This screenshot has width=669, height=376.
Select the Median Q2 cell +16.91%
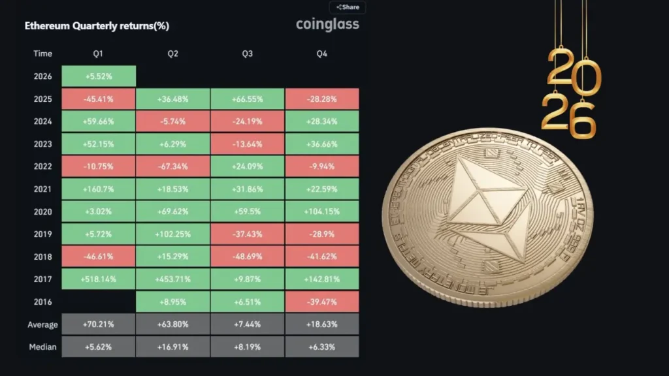coord(172,347)
